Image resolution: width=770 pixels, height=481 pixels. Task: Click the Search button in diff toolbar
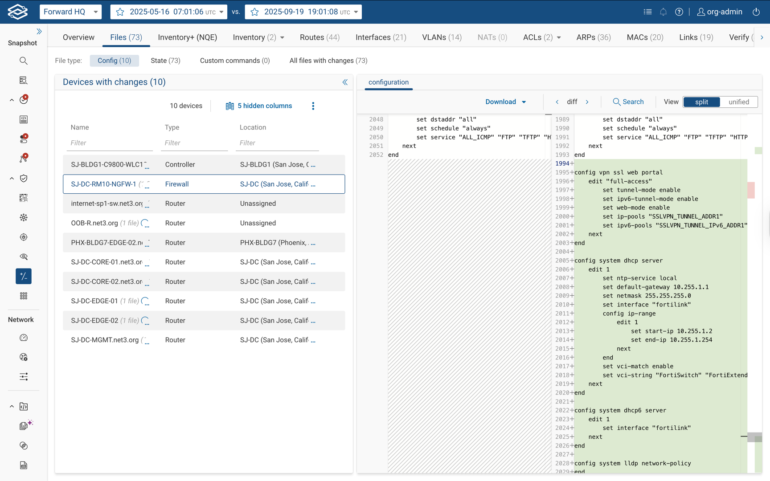[x=628, y=102]
